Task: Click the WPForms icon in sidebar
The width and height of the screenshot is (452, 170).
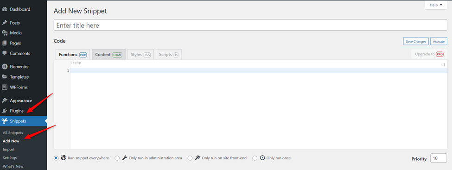Action: 5,87
